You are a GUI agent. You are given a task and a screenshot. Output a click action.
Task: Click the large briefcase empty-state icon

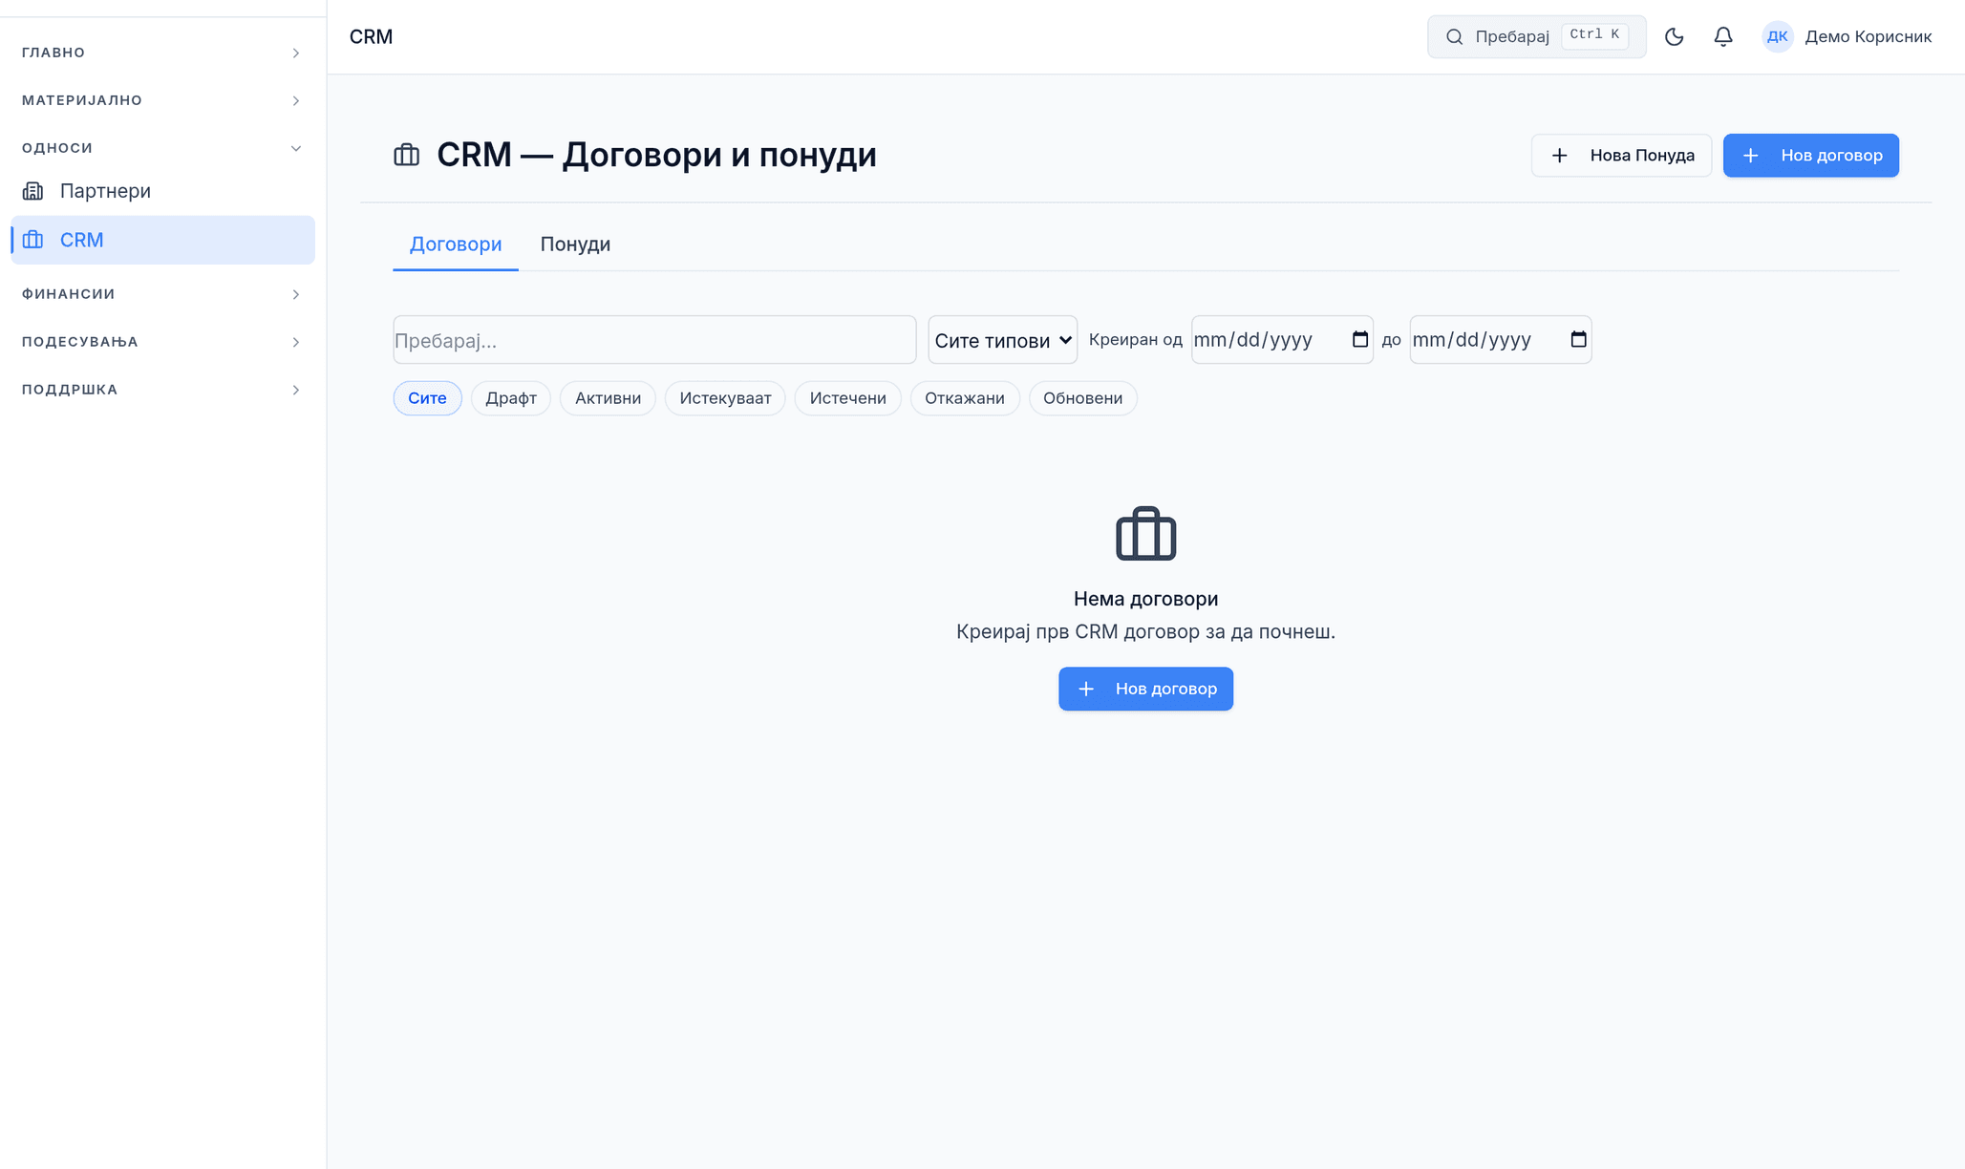(x=1145, y=533)
